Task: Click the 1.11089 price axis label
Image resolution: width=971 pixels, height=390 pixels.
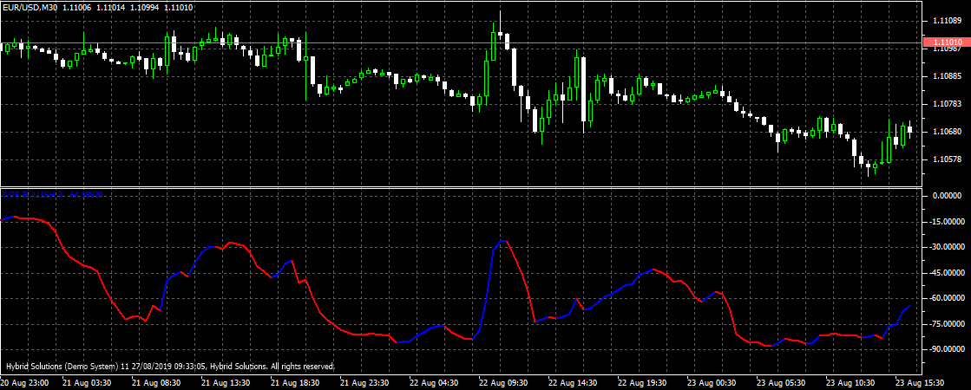Action: point(946,21)
